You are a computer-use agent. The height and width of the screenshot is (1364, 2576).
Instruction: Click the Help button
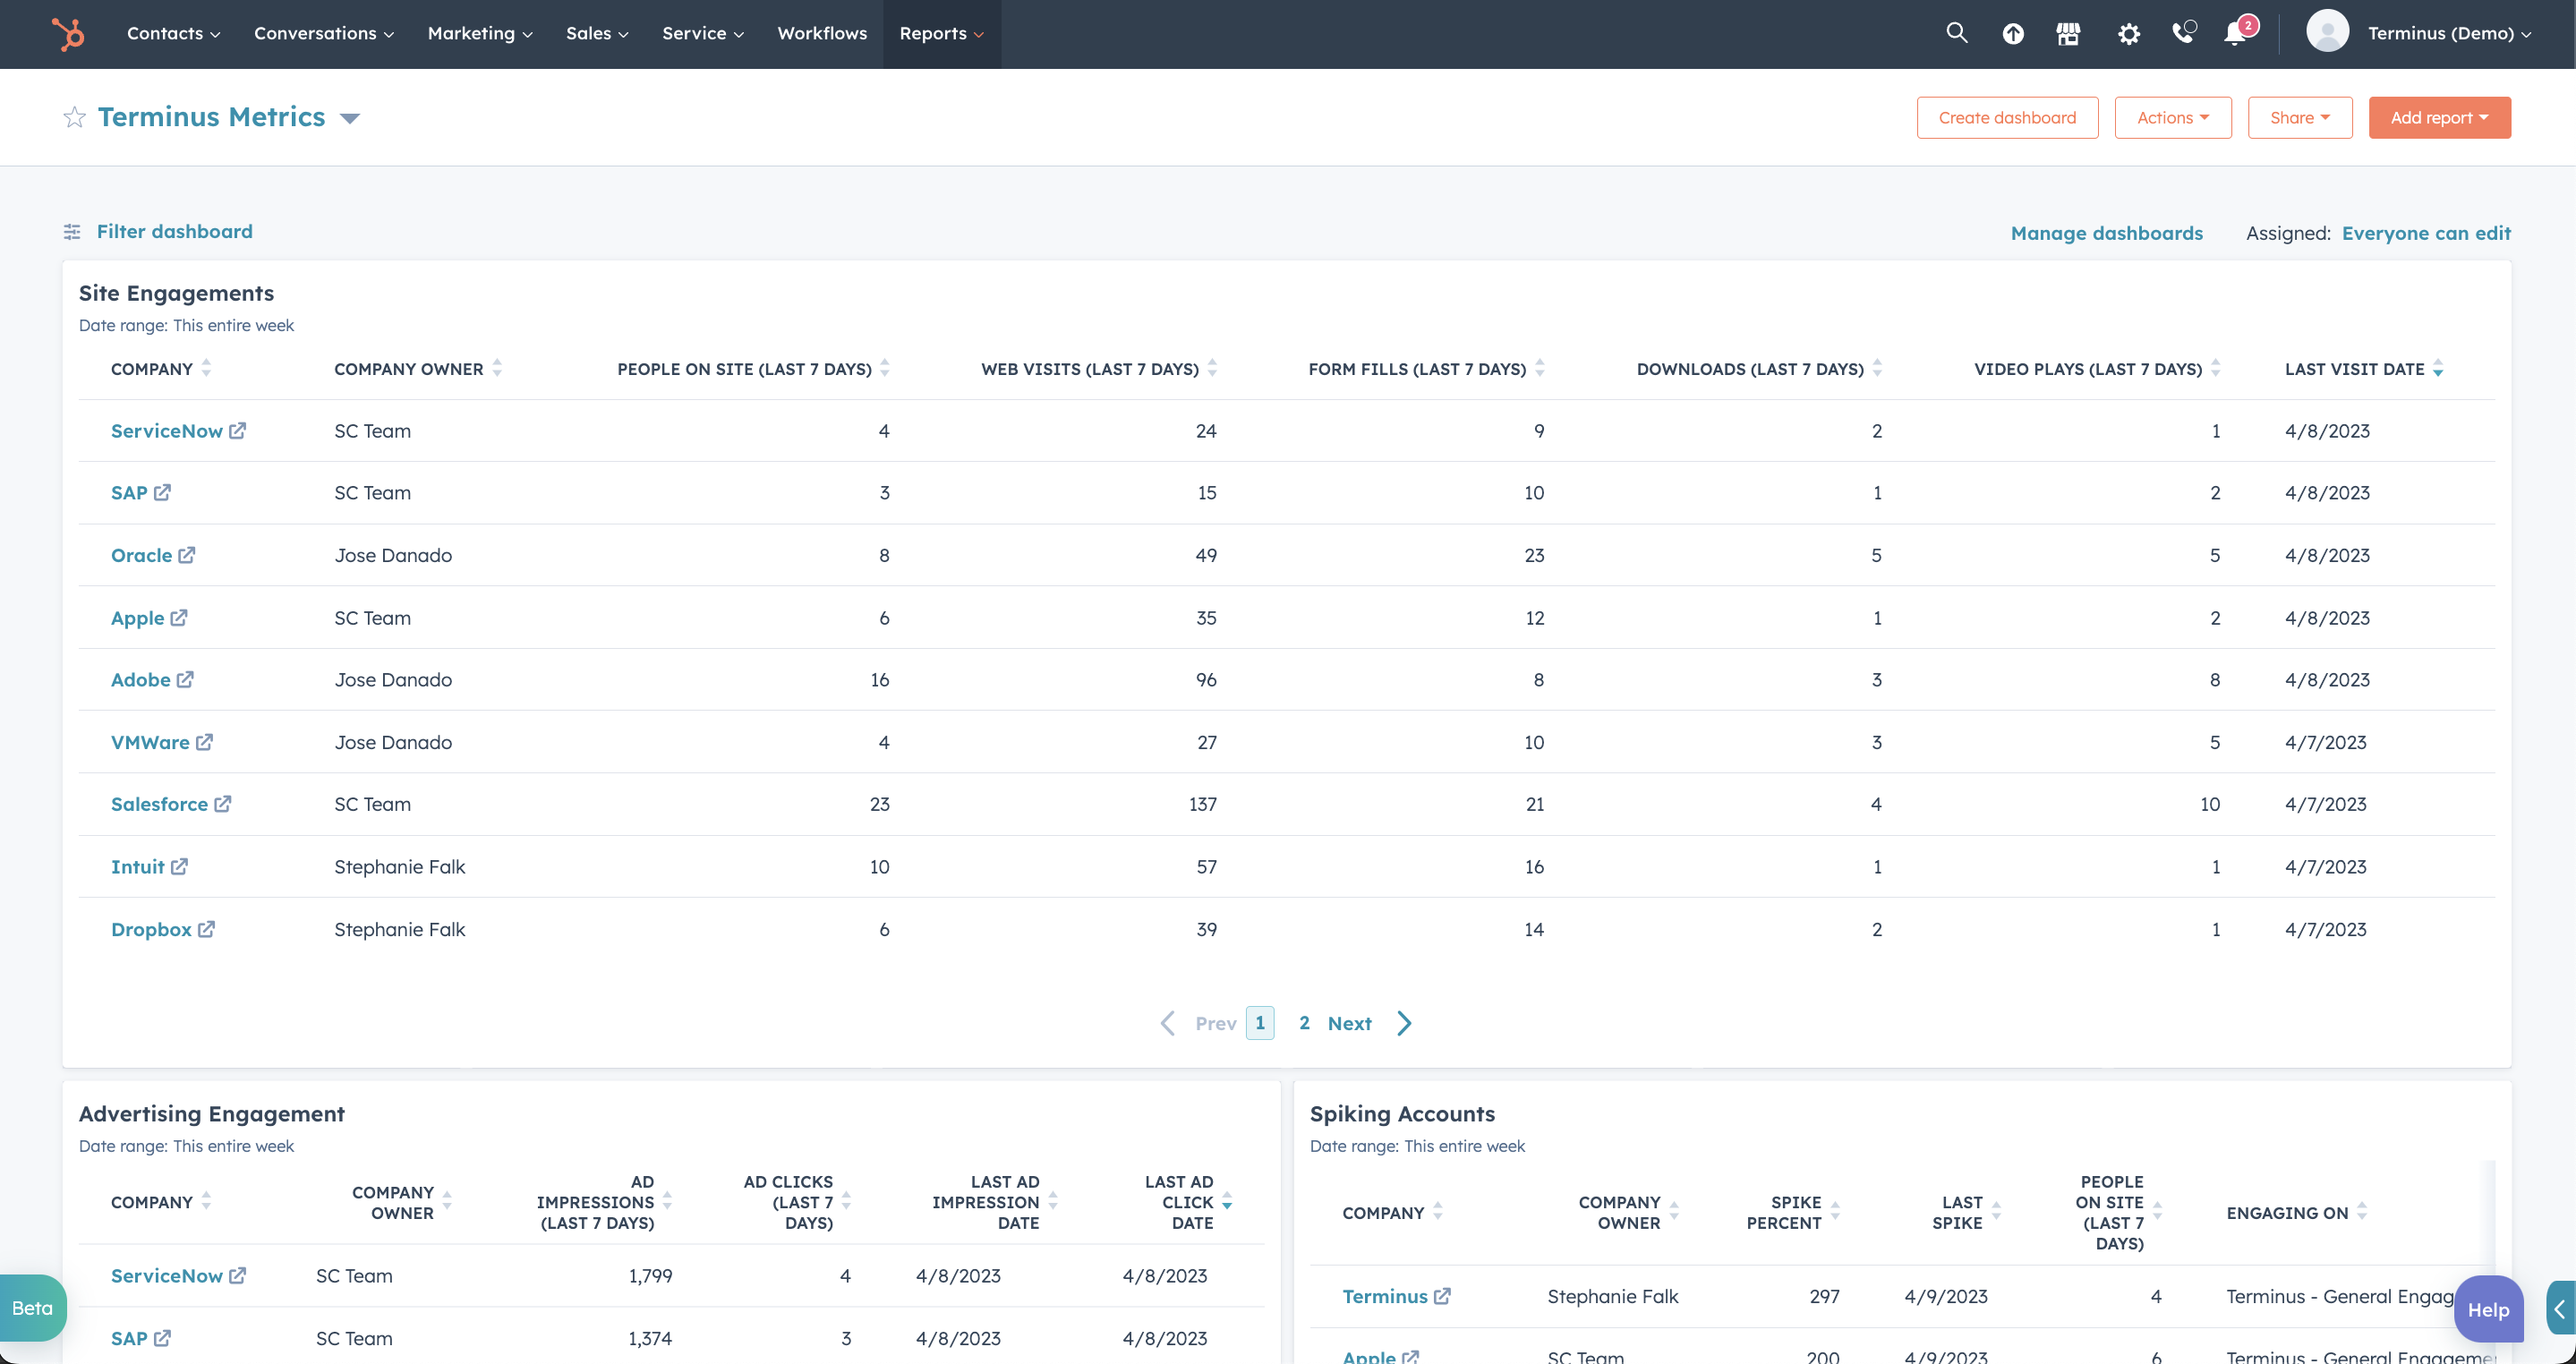[x=2488, y=1309]
